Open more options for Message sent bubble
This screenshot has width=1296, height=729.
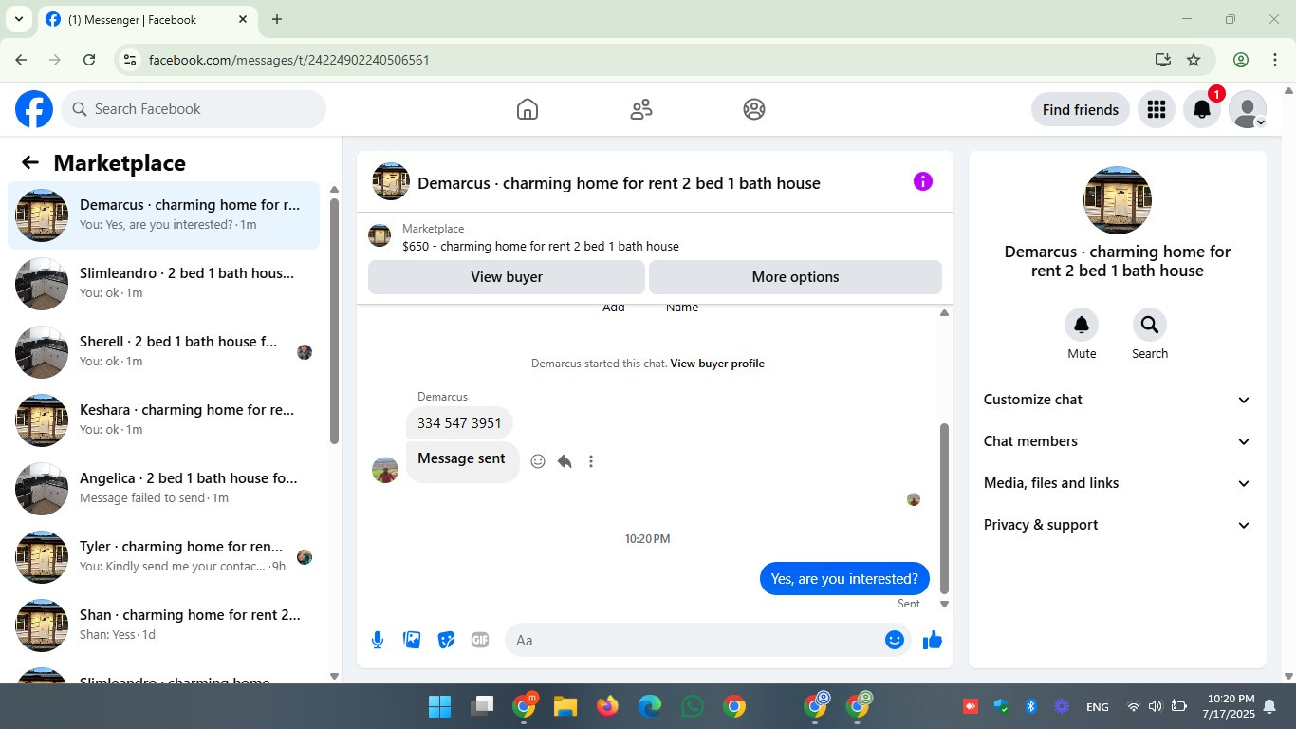(591, 461)
